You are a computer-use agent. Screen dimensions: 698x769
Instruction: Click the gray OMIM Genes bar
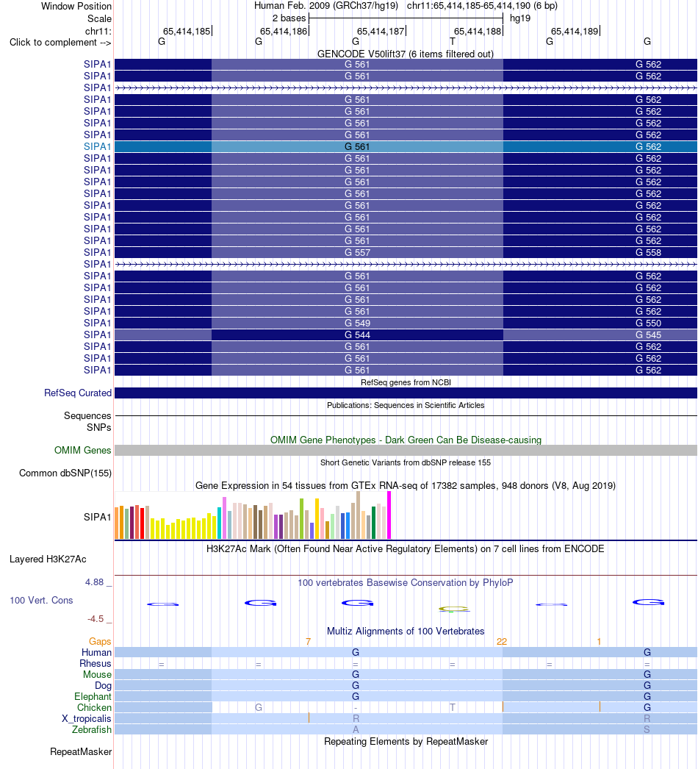[406, 450]
